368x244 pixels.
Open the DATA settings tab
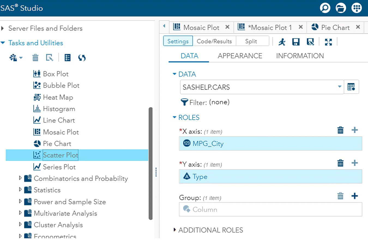tap(189, 56)
